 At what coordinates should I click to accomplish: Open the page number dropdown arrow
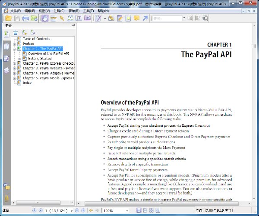(x=72, y=211)
